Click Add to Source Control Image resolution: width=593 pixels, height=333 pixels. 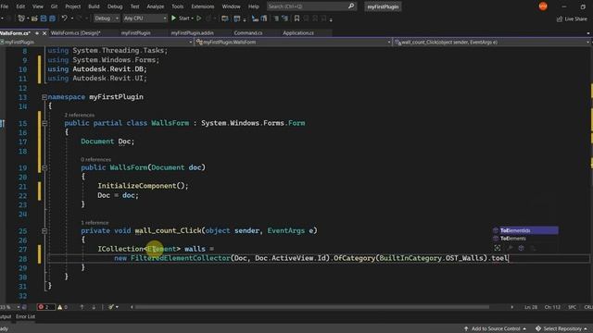pos(495,328)
